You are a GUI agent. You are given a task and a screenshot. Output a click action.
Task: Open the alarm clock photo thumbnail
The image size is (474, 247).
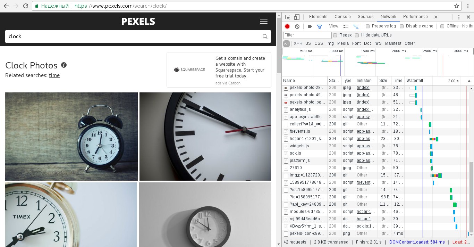click(x=71, y=137)
